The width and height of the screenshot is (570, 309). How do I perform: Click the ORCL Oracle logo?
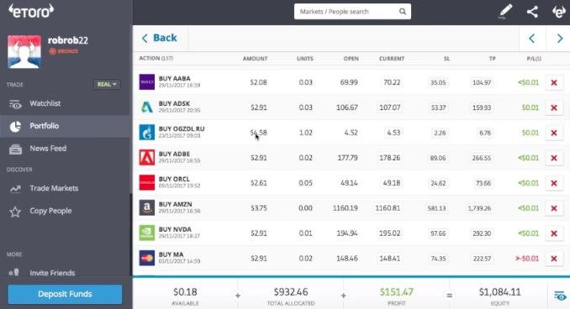click(x=147, y=183)
